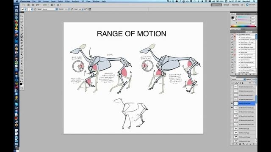This screenshot has width=271, height=152.
Task: Show the topmost layer in the Layers panel
Action: pyautogui.click(x=232, y=87)
